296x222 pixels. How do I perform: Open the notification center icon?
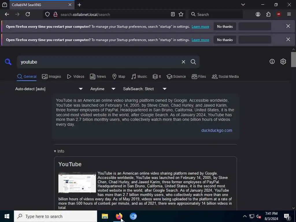[287, 216]
